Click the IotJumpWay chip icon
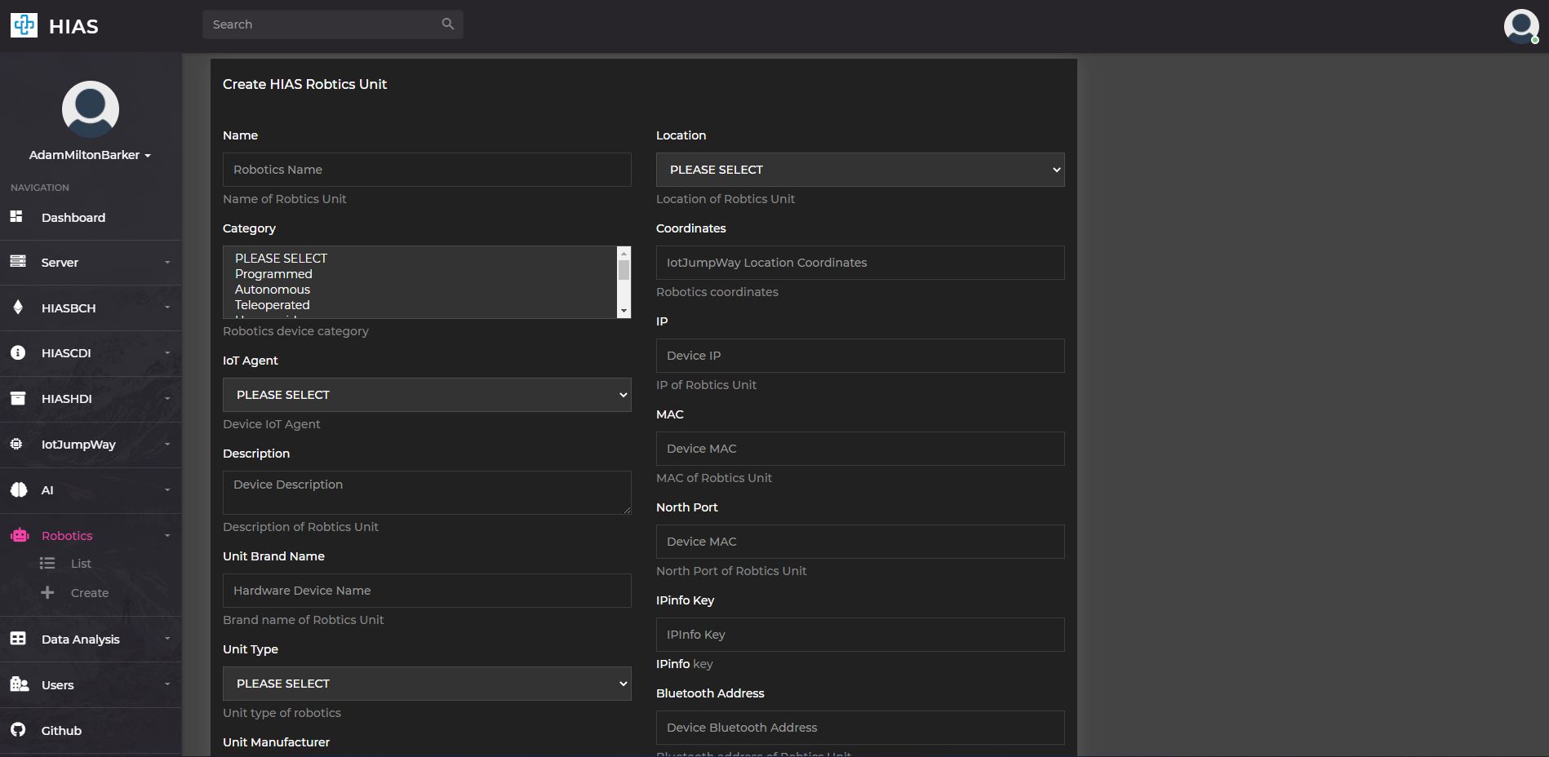 click(16, 444)
